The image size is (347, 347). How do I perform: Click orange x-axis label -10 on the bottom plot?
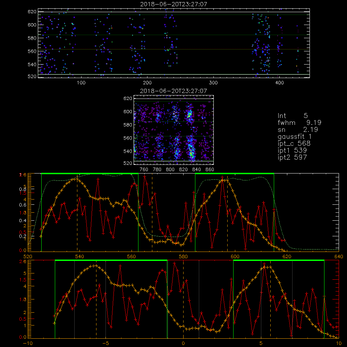coord(27,344)
